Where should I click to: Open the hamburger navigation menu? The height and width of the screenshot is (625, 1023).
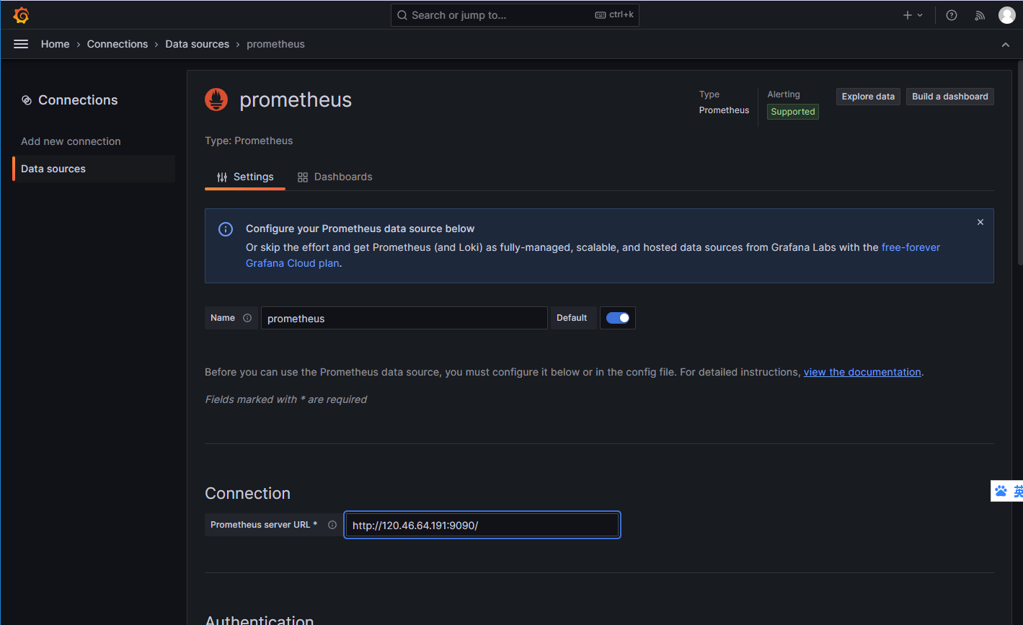[20, 44]
